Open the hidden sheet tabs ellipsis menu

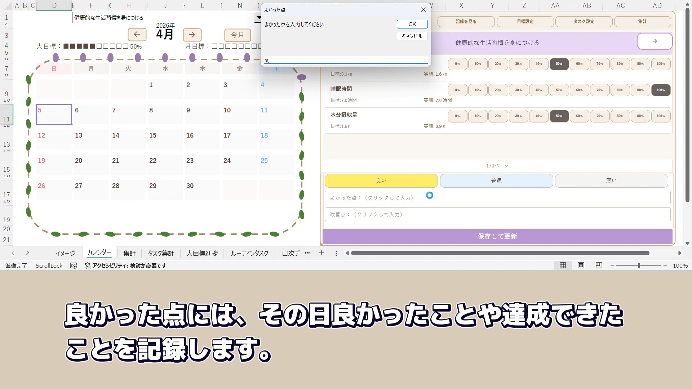pyautogui.click(x=307, y=253)
